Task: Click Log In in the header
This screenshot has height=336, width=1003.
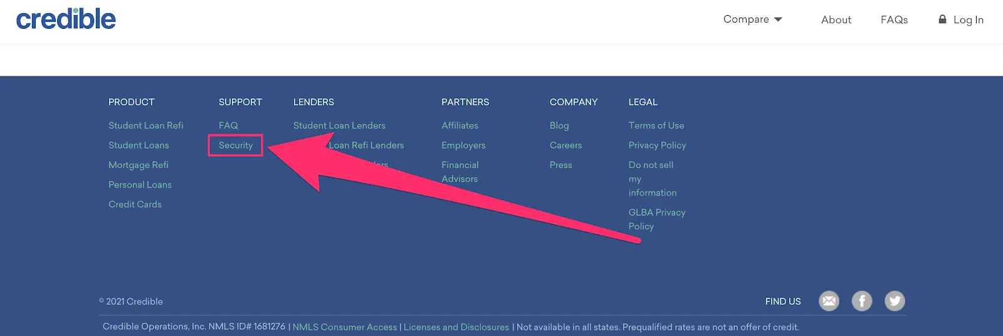Action: (969, 19)
